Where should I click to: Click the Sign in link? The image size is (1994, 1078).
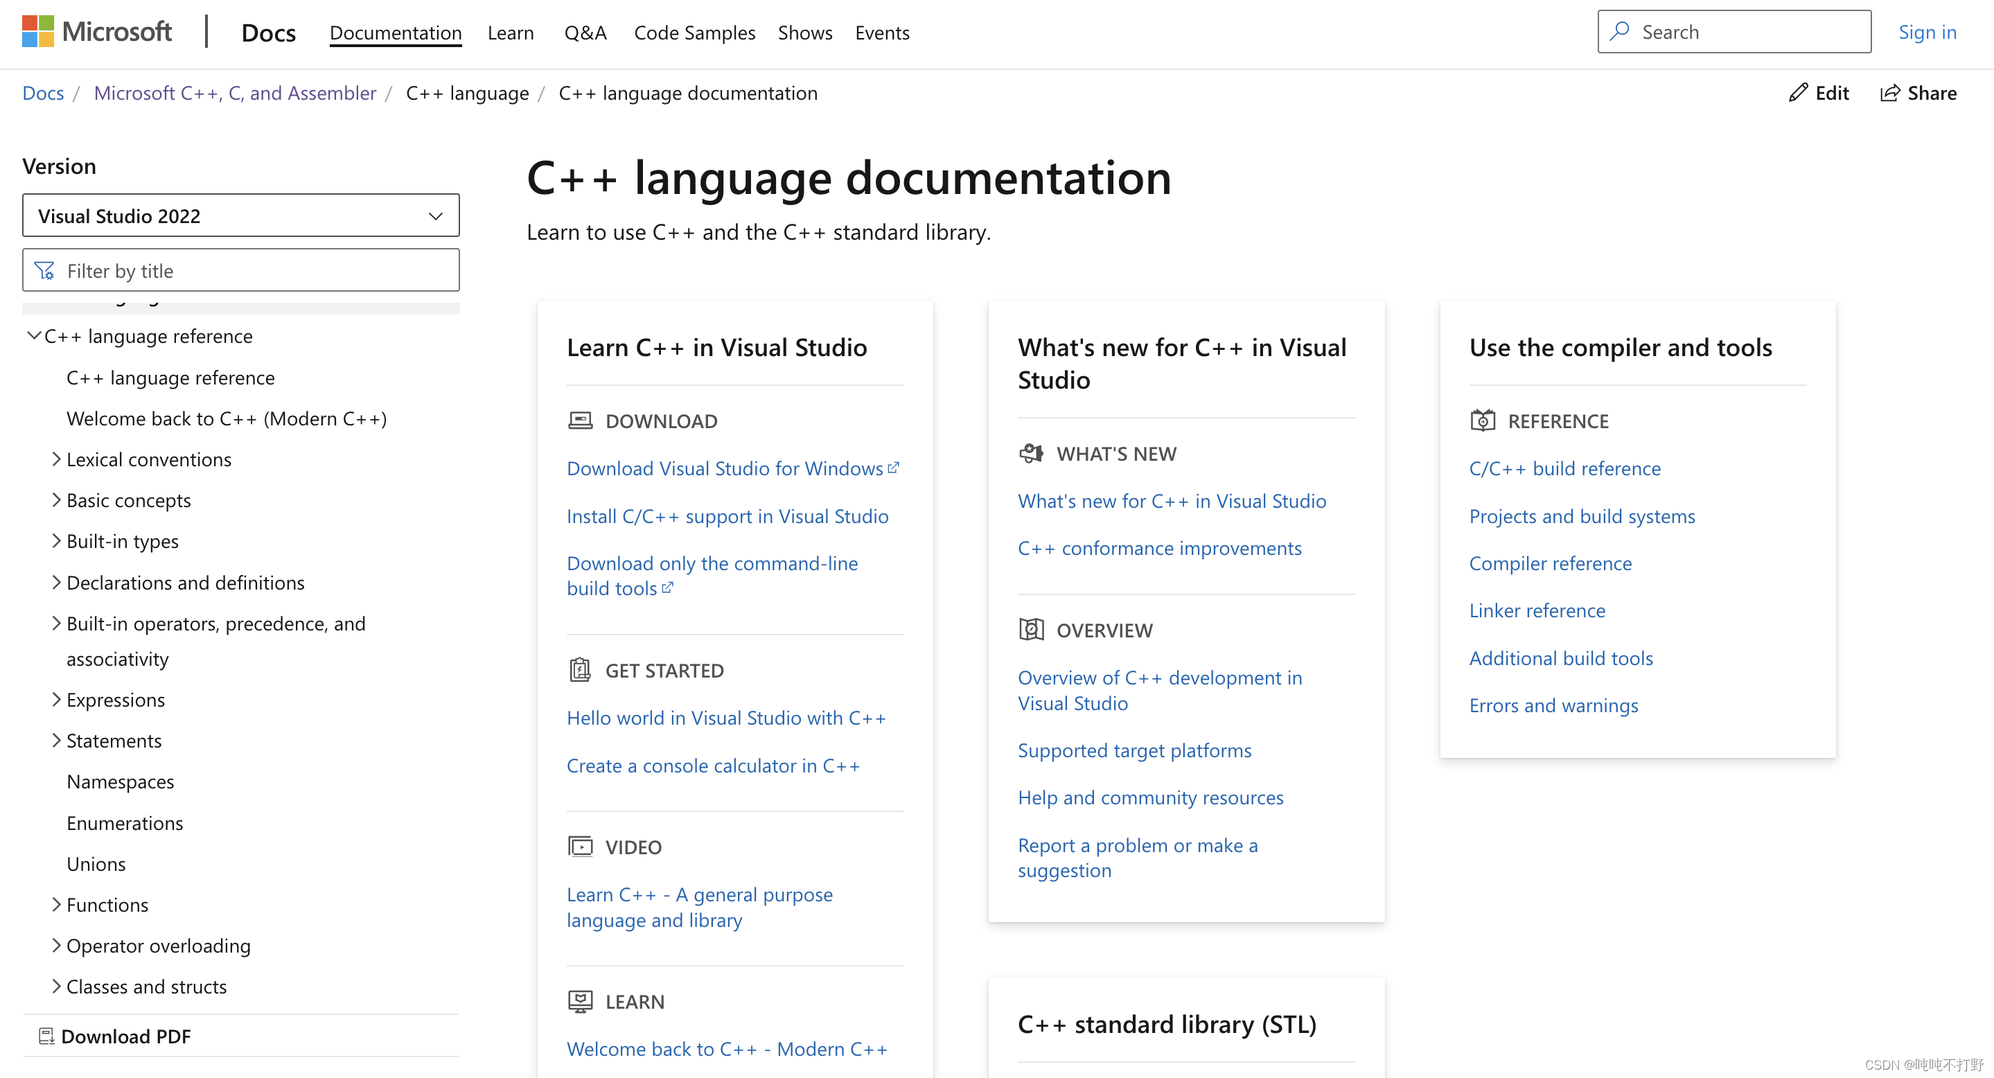click(1927, 32)
